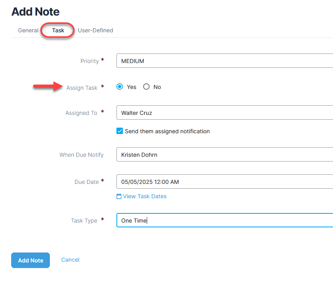
Task: Open the View Task Dates link text
Action: [145, 196]
